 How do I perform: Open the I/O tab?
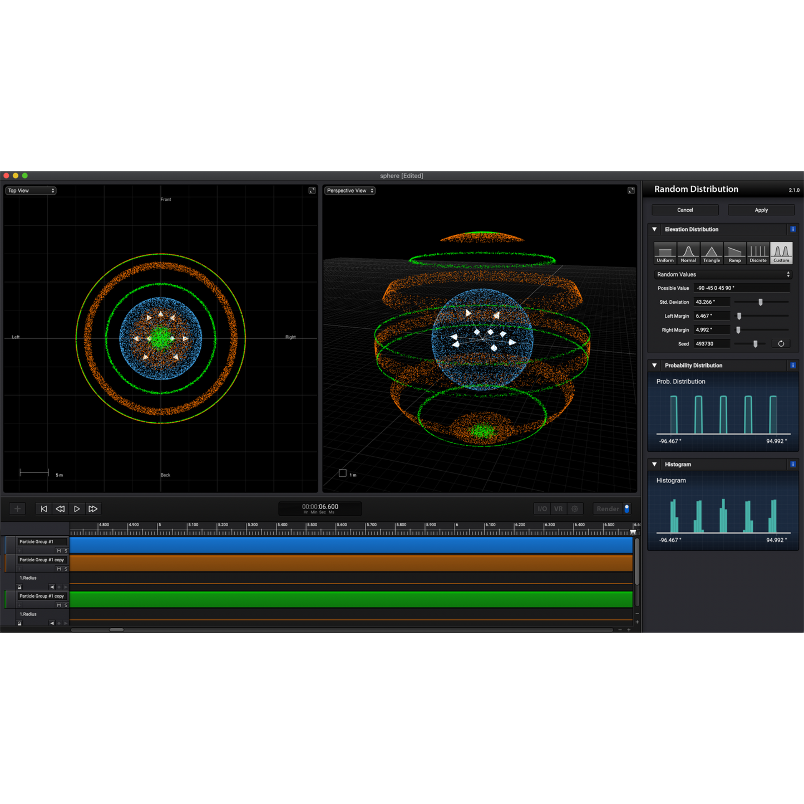[542, 509]
